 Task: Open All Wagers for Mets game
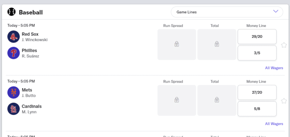point(274,124)
